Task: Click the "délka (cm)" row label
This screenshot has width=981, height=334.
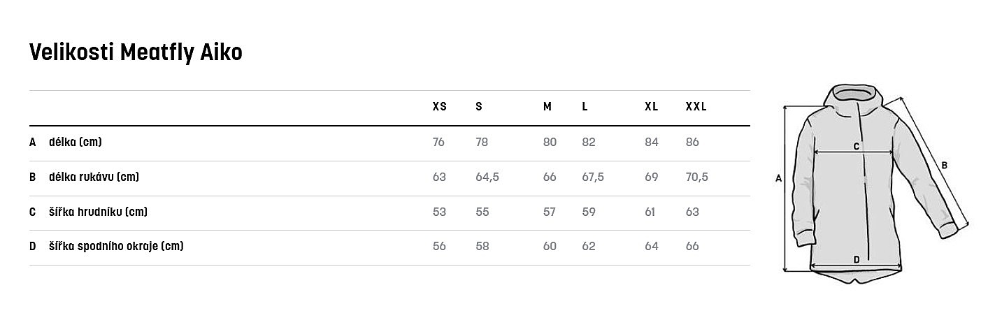Action: point(76,143)
